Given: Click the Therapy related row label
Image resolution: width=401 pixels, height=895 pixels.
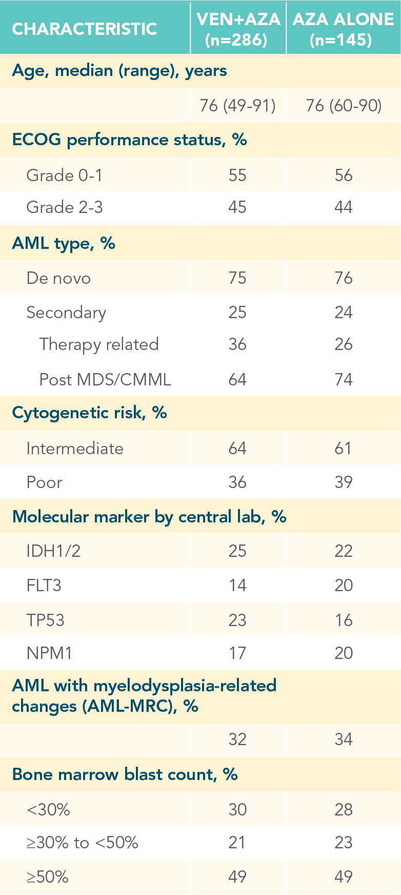Looking at the screenshot, I should (x=99, y=344).
